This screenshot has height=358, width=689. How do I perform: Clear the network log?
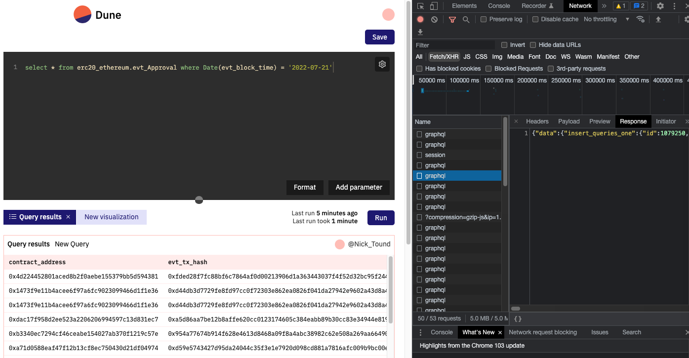[434, 19]
